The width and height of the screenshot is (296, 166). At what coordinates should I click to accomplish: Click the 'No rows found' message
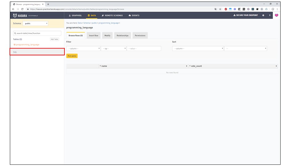[172, 73]
